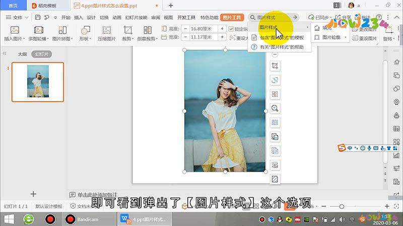Click the zoom slider handle in status bar
The width and height of the screenshot is (403, 226).
[342, 206]
